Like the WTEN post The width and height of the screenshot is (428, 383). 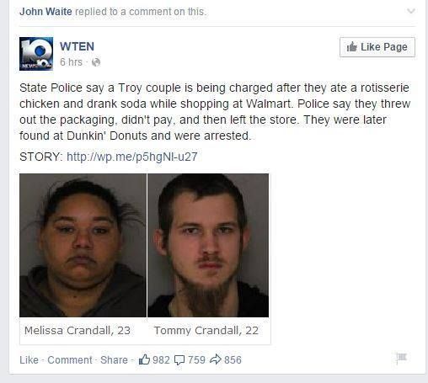29,360
